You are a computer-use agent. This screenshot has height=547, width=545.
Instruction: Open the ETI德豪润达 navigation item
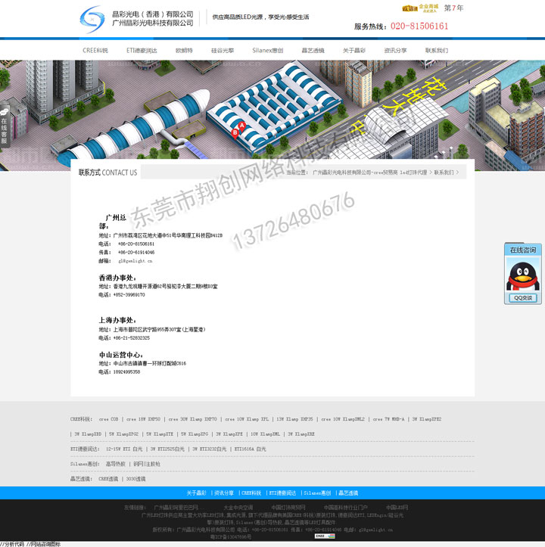[x=142, y=51]
